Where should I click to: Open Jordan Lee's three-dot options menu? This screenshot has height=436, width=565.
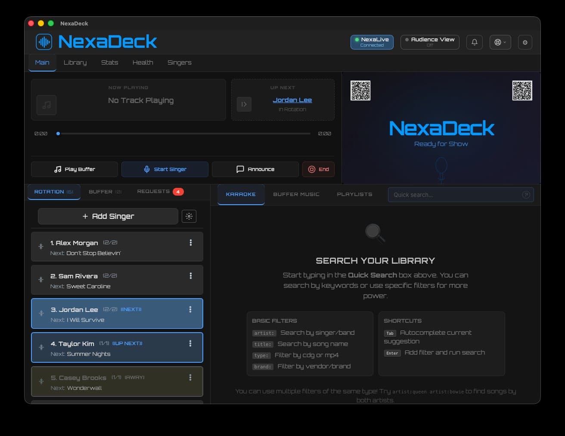[x=190, y=309]
